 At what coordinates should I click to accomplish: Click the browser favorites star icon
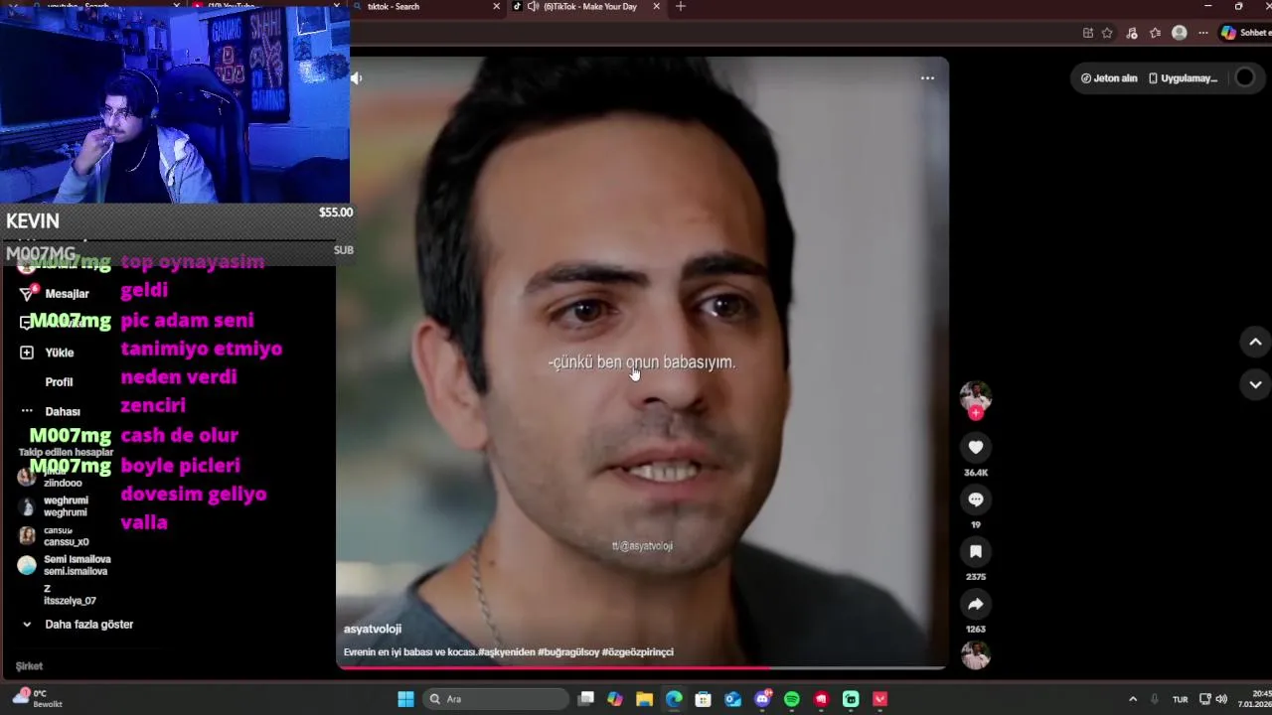pos(1107,33)
